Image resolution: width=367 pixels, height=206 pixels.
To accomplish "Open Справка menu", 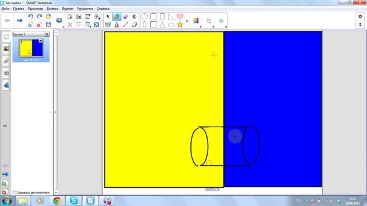I will pos(103,9).
